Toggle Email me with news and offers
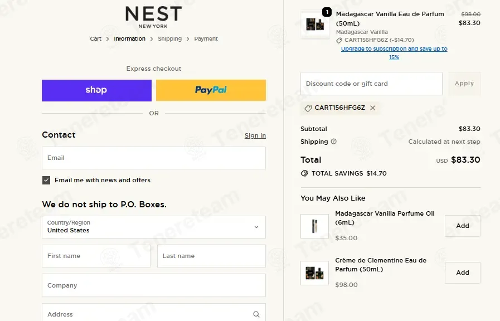Image resolution: width=500 pixels, height=321 pixels. [x=46, y=181]
